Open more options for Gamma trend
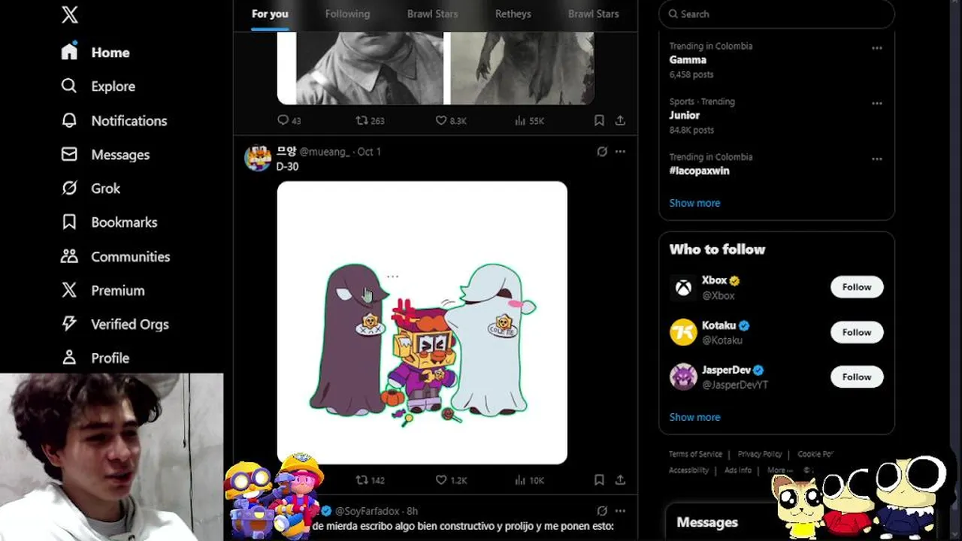Screen dimensions: 962x541 click(x=876, y=47)
